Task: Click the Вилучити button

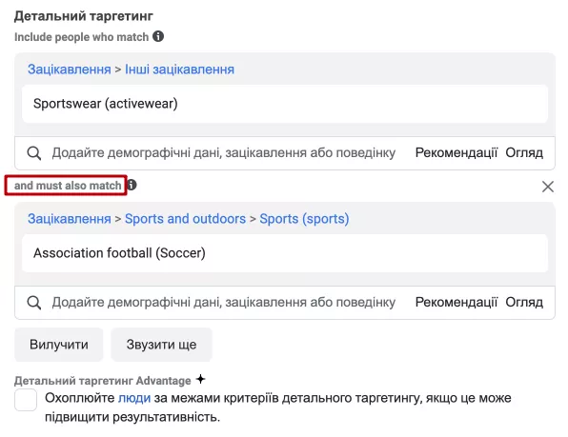Action: (59, 345)
